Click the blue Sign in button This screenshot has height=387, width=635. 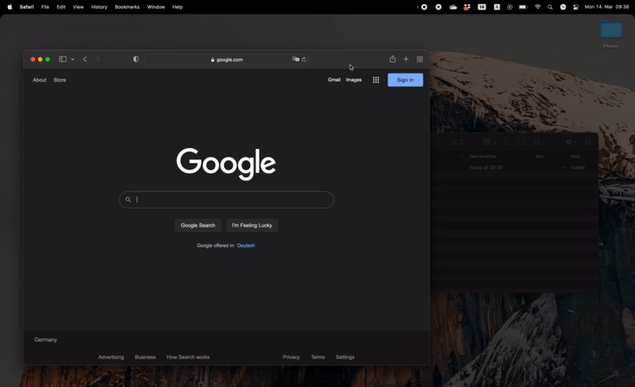pyautogui.click(x=405, y=80)
